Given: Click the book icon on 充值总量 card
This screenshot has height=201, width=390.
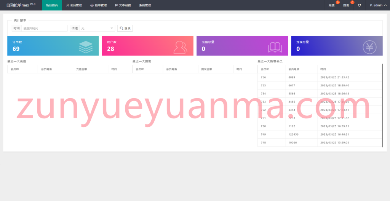Looking at the screenshot, I should [x=275, y=48].
